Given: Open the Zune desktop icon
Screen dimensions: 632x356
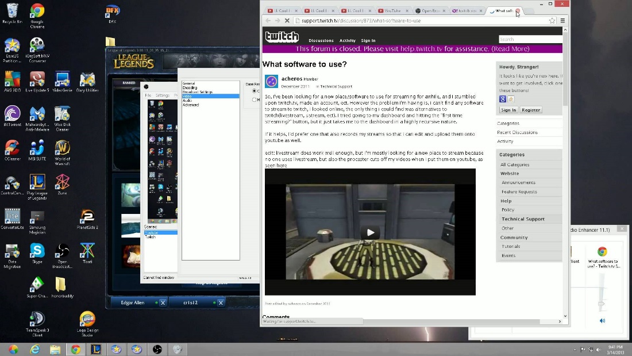Looking at the screenshot, I should pos(62,185).
